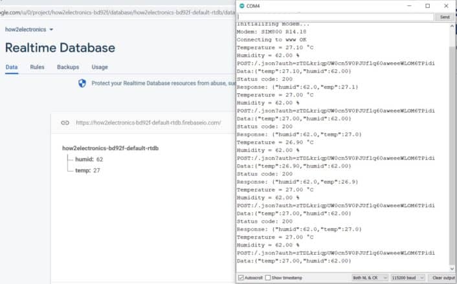Screen dimensions: 457x284
Task: Close the COM4 serial monitor window
Action: (446, 6)
